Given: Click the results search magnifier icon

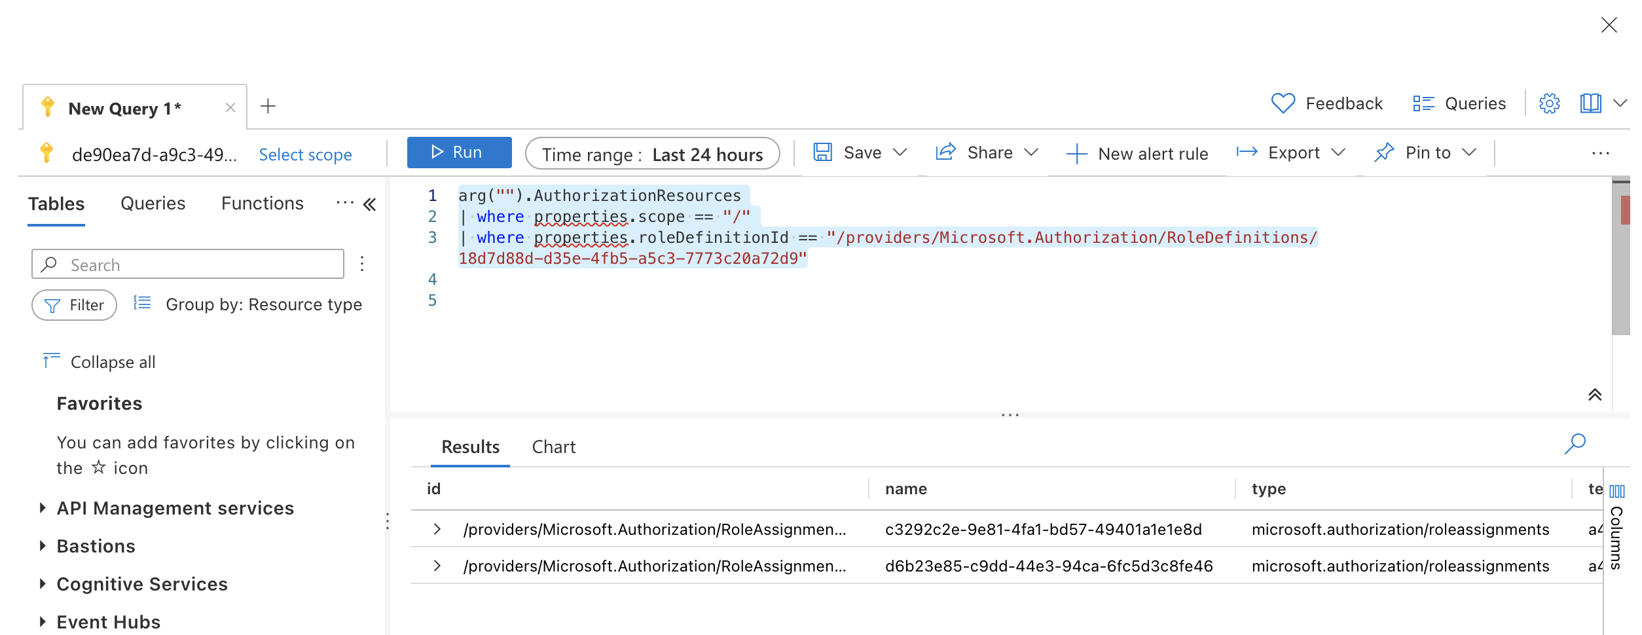Looking at the screenshot, I should click(x=1575, y=443).
